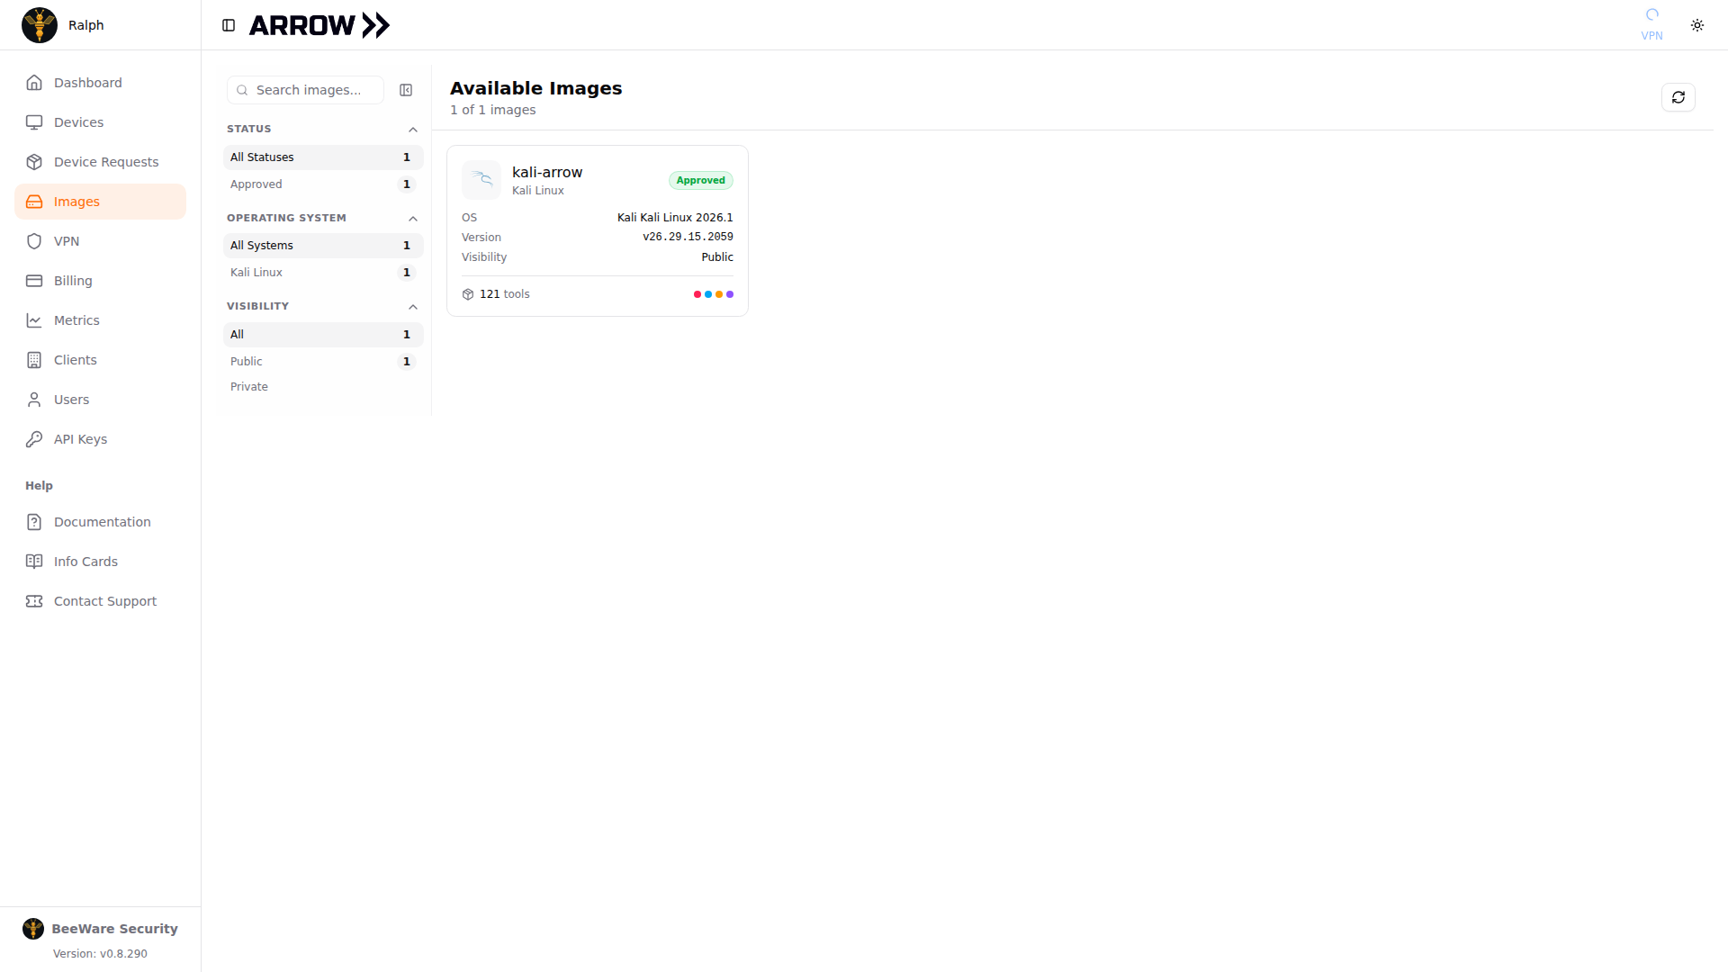
Task: Click the Images drive icon in sidebar
Action: [x=34, y=202]
